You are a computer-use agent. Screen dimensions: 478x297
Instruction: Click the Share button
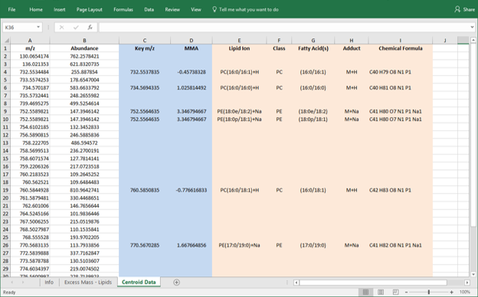464,9
